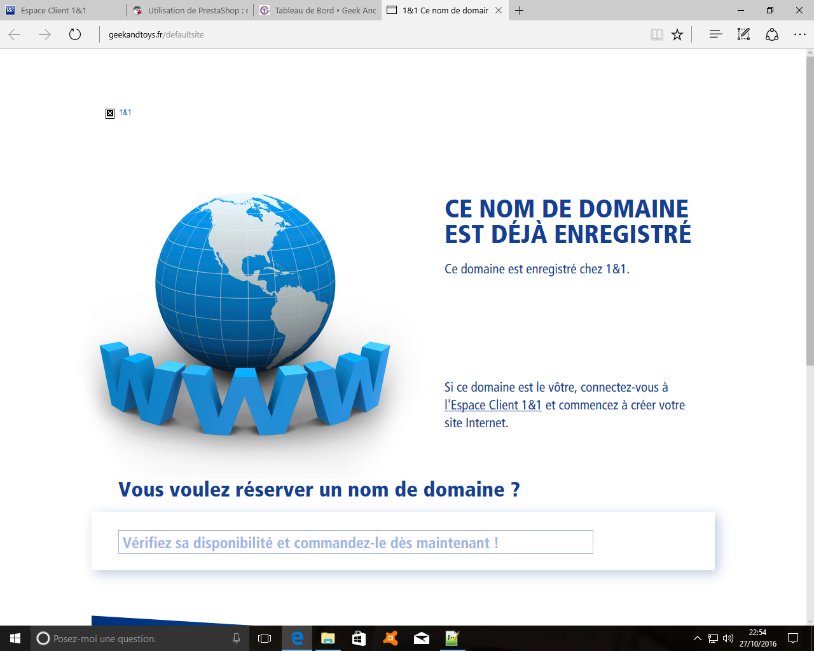Open Task View in taskbar

coord(265,638)
